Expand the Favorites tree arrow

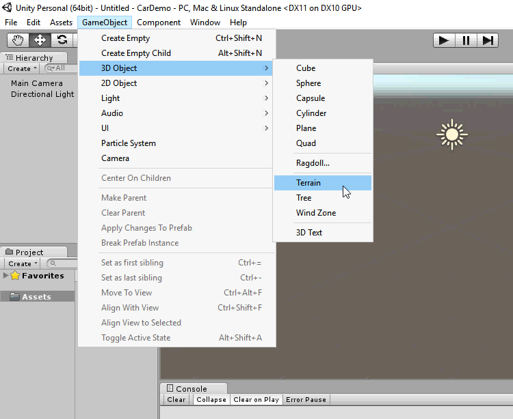(x=5, y=276)
